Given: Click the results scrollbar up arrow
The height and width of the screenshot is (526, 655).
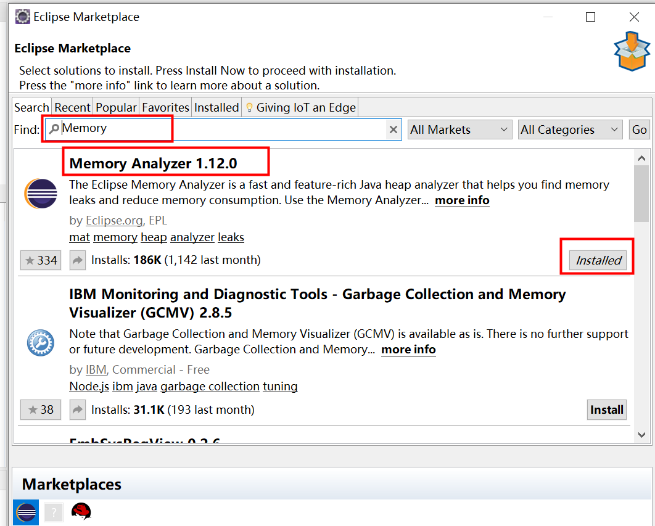Looking at the screenshot, I should (641, 158).
